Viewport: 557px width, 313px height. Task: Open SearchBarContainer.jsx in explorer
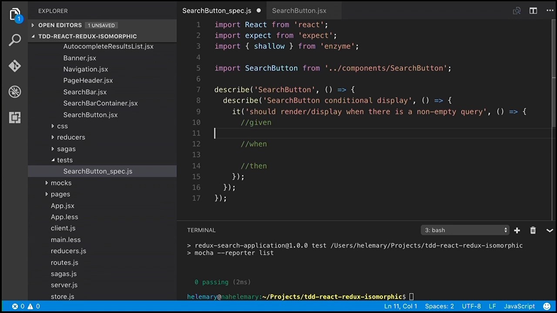(x=101, y=103)
